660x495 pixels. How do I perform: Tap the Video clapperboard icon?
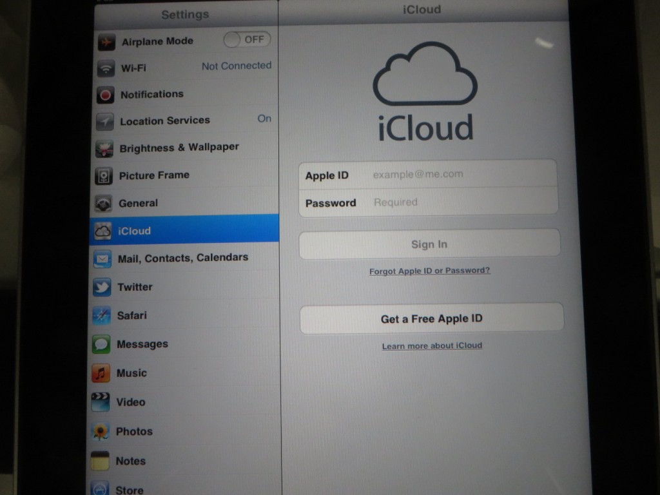pos(100,402)
